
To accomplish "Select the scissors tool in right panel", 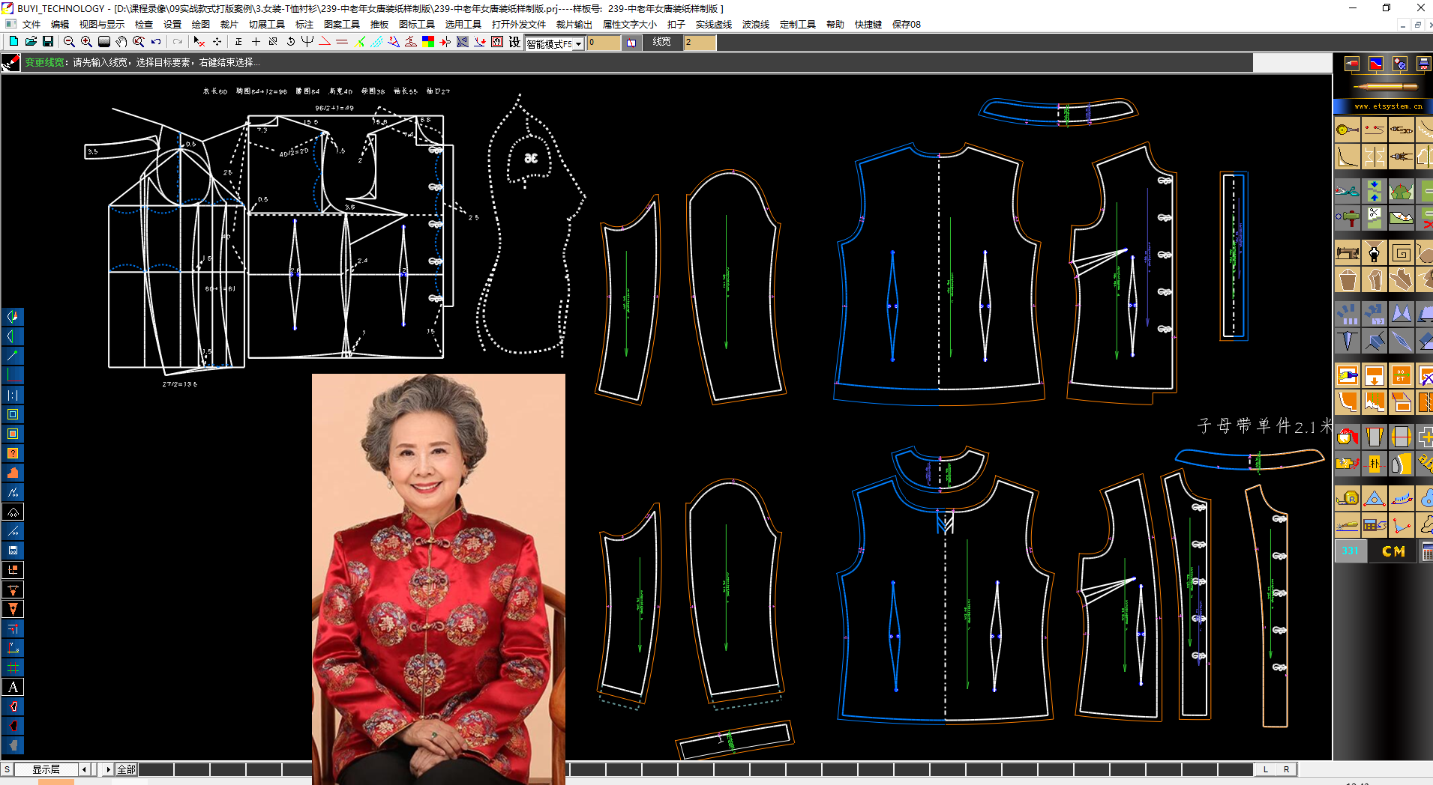I will click(x=1347, y=192).
